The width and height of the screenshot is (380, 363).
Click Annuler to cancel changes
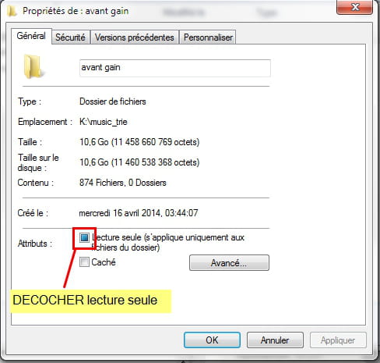pyautogui.click(x=275, y=340)
